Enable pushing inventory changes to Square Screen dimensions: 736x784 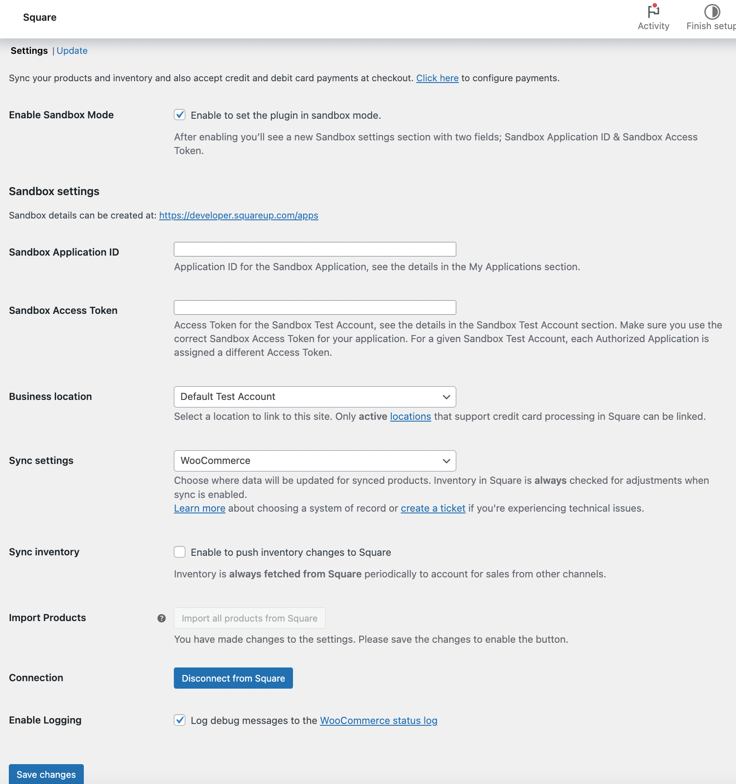click(x=180, y=552)
